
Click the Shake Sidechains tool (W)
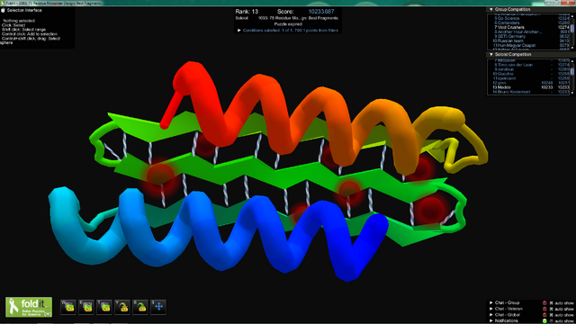click(x=68, y=307)
